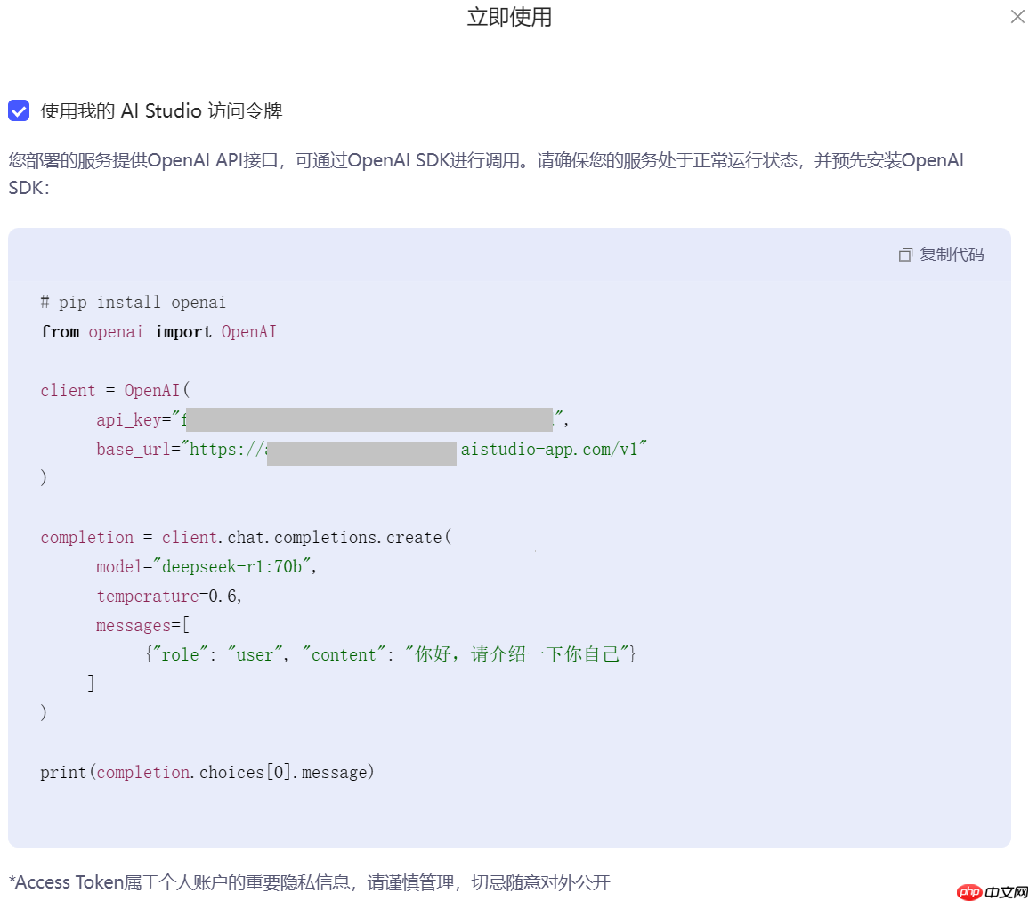The height and width of the screenshot is (901, 1029).
Task: Click the temperature parameter line
Action: click(x=167, y=595)
